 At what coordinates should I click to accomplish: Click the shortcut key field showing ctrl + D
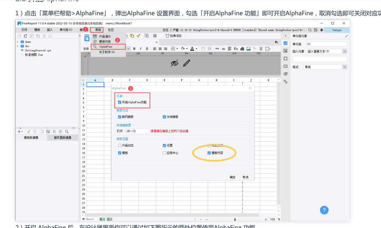137,131
